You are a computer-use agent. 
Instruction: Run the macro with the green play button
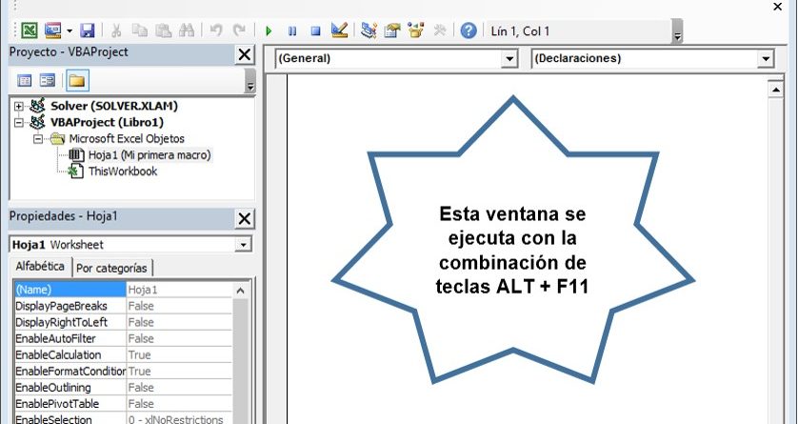269,30
